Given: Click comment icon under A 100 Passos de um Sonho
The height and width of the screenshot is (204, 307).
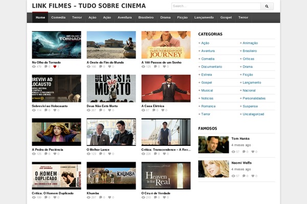Looking at the screenshot, I should pos(156,67).
